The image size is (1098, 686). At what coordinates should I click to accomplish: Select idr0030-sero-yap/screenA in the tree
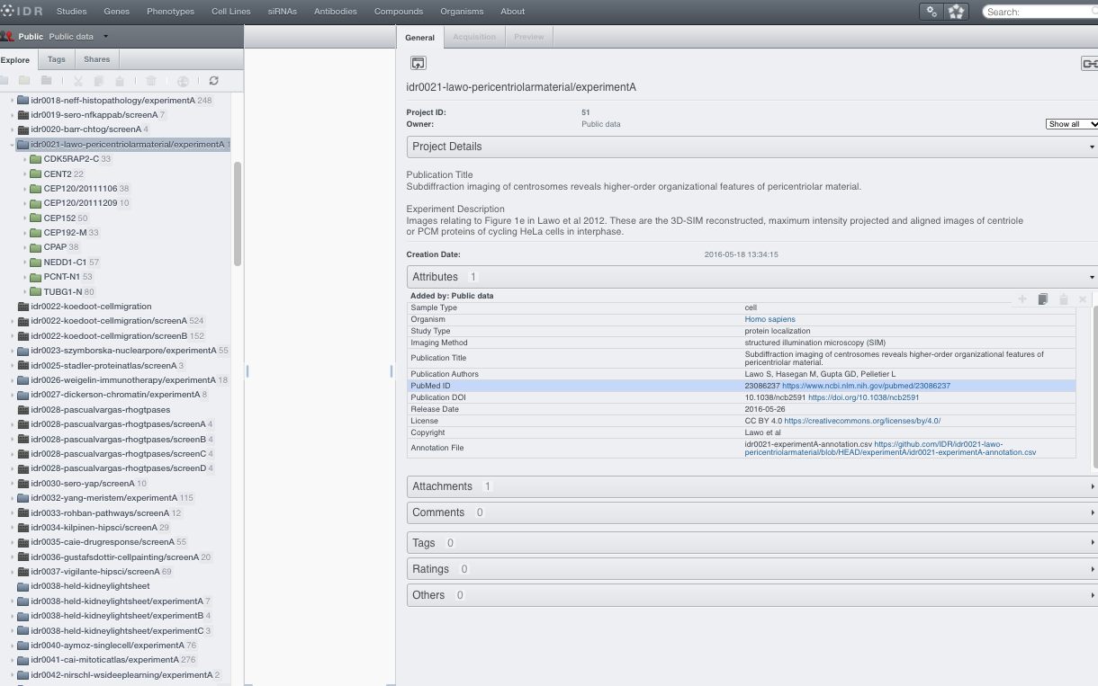(88, 484)
